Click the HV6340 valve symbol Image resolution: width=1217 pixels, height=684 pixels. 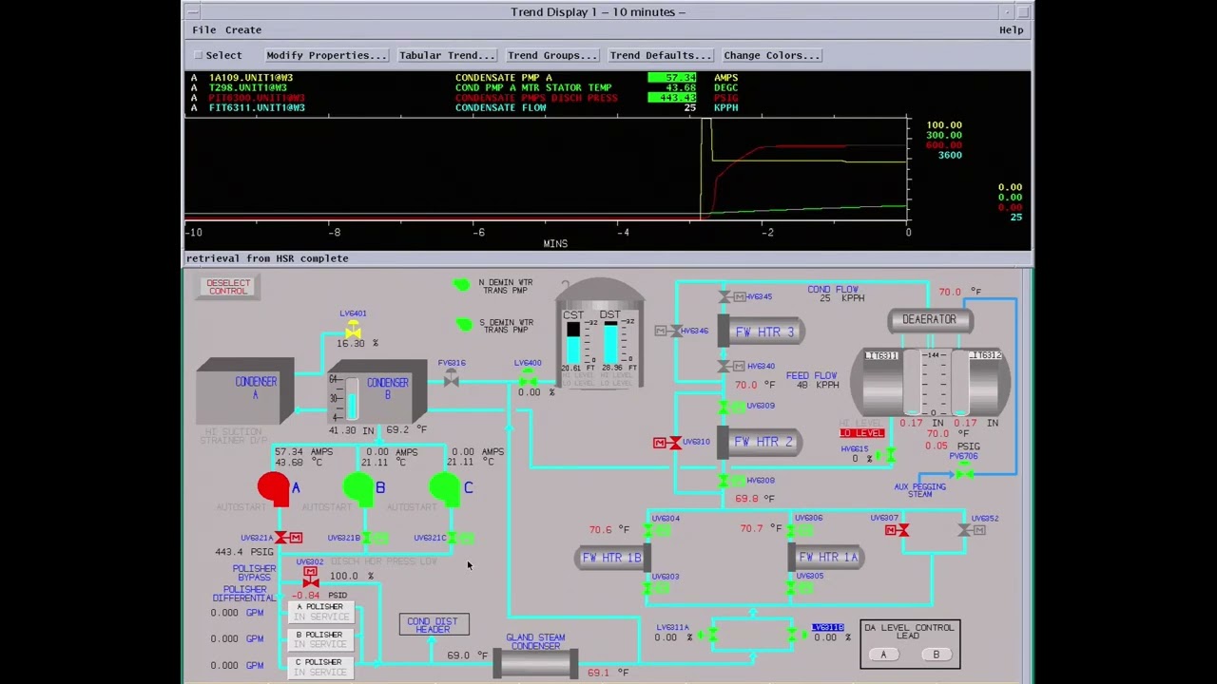point(729,366)
